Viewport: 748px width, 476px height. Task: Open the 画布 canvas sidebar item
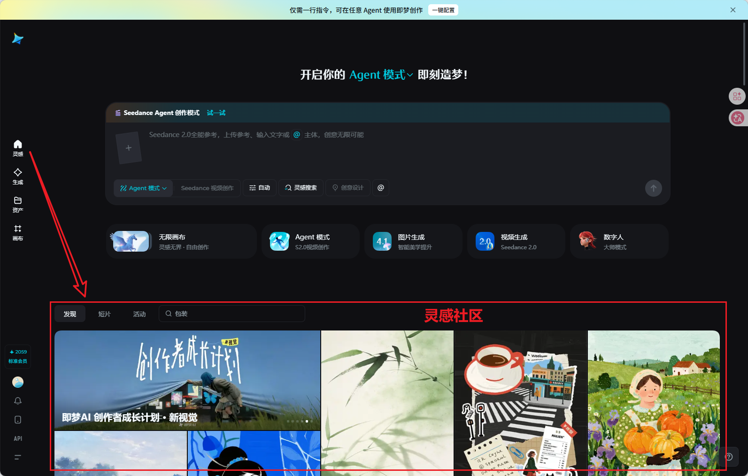coord(18,232)
